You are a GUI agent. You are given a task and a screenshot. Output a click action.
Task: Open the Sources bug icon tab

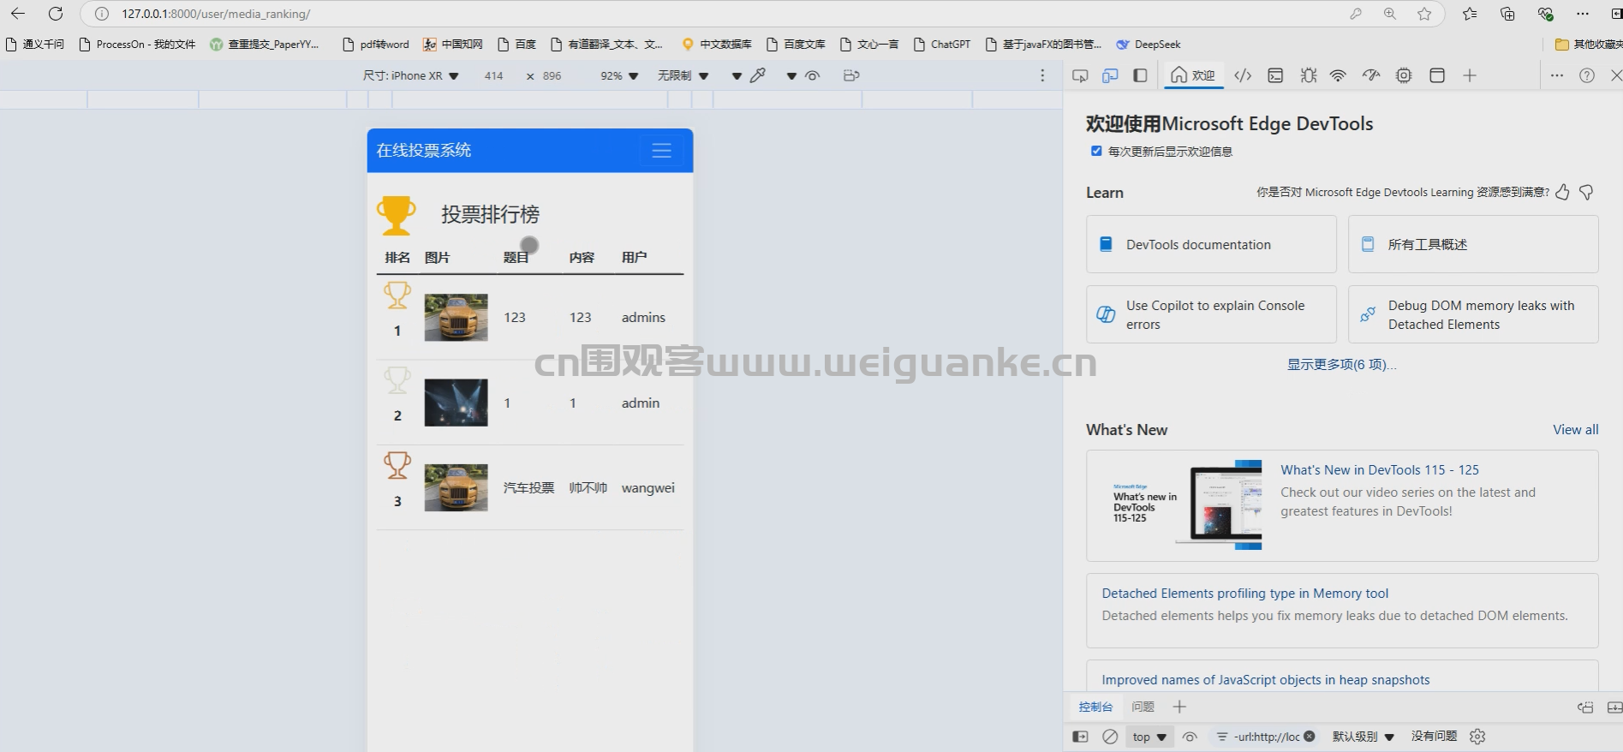pos(1308,75)
